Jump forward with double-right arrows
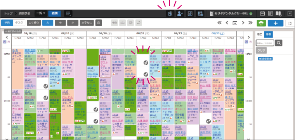This screenshot has width=295, height=140. (250, 23)
